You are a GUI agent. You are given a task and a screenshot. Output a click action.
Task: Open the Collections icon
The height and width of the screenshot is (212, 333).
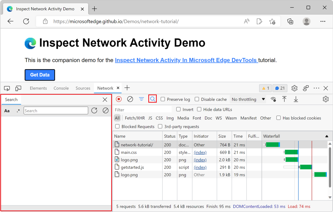point(290,21)
